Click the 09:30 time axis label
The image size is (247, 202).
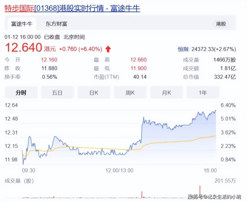pos(29,170)
